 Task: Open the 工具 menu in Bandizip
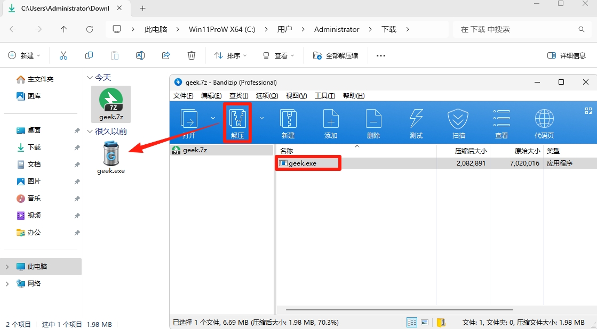point(327,96)
